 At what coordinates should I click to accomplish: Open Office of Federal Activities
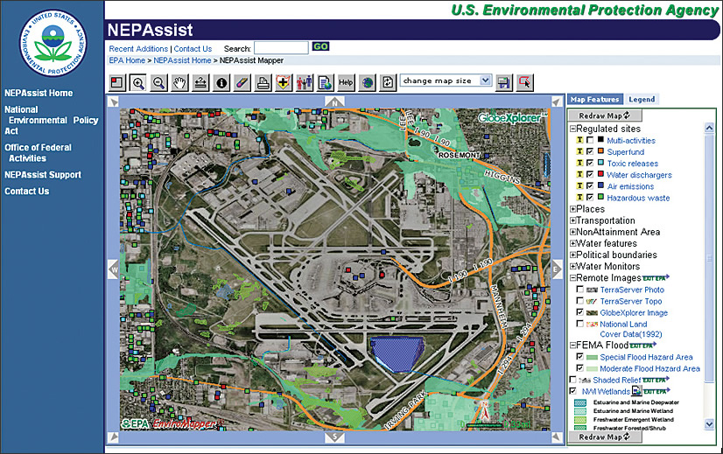click(38, 152)
